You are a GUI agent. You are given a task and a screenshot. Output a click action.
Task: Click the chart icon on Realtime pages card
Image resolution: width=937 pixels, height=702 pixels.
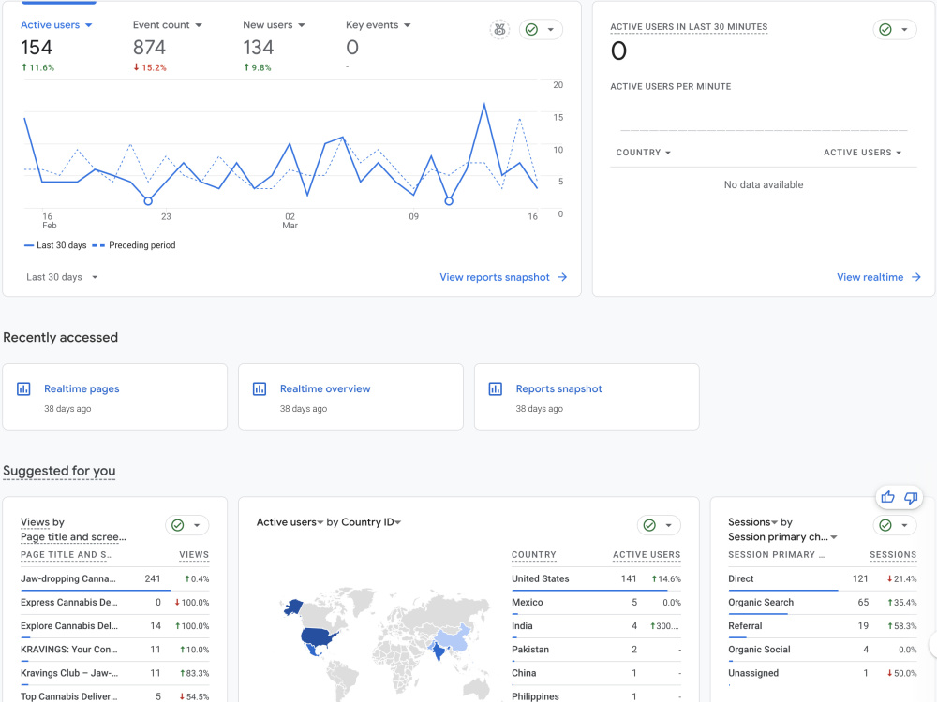[23, 389]
